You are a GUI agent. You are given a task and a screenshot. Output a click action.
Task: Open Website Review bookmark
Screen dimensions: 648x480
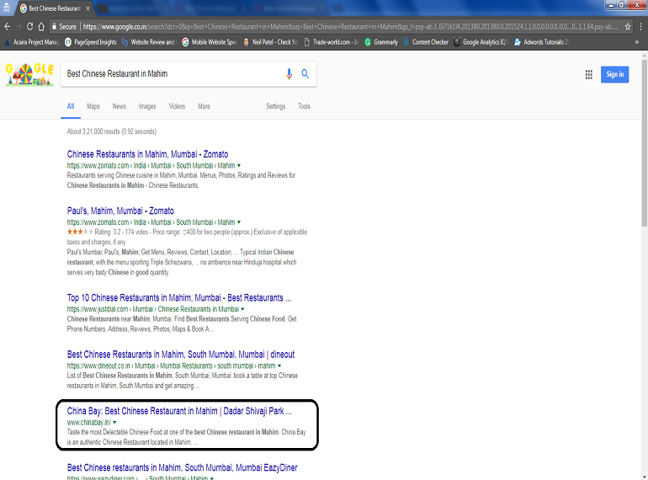[x=149, y=42]
